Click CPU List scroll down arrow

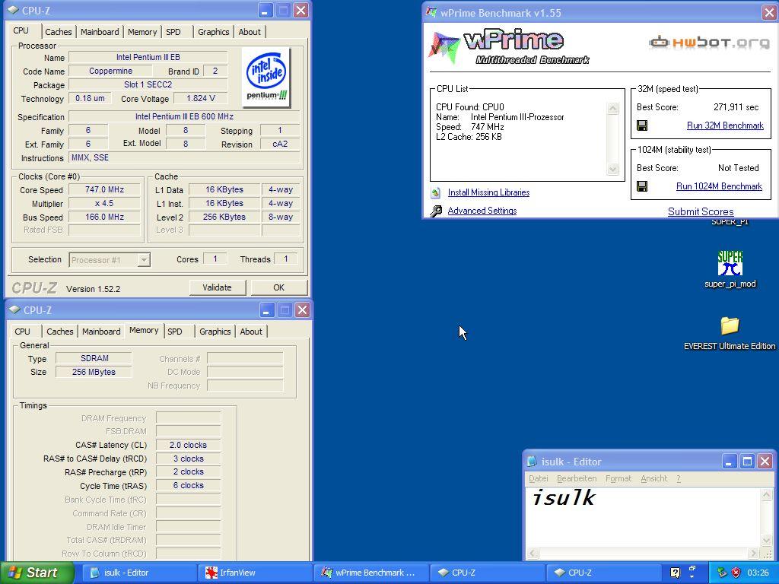pyautogui.click(x=613, y=170)
